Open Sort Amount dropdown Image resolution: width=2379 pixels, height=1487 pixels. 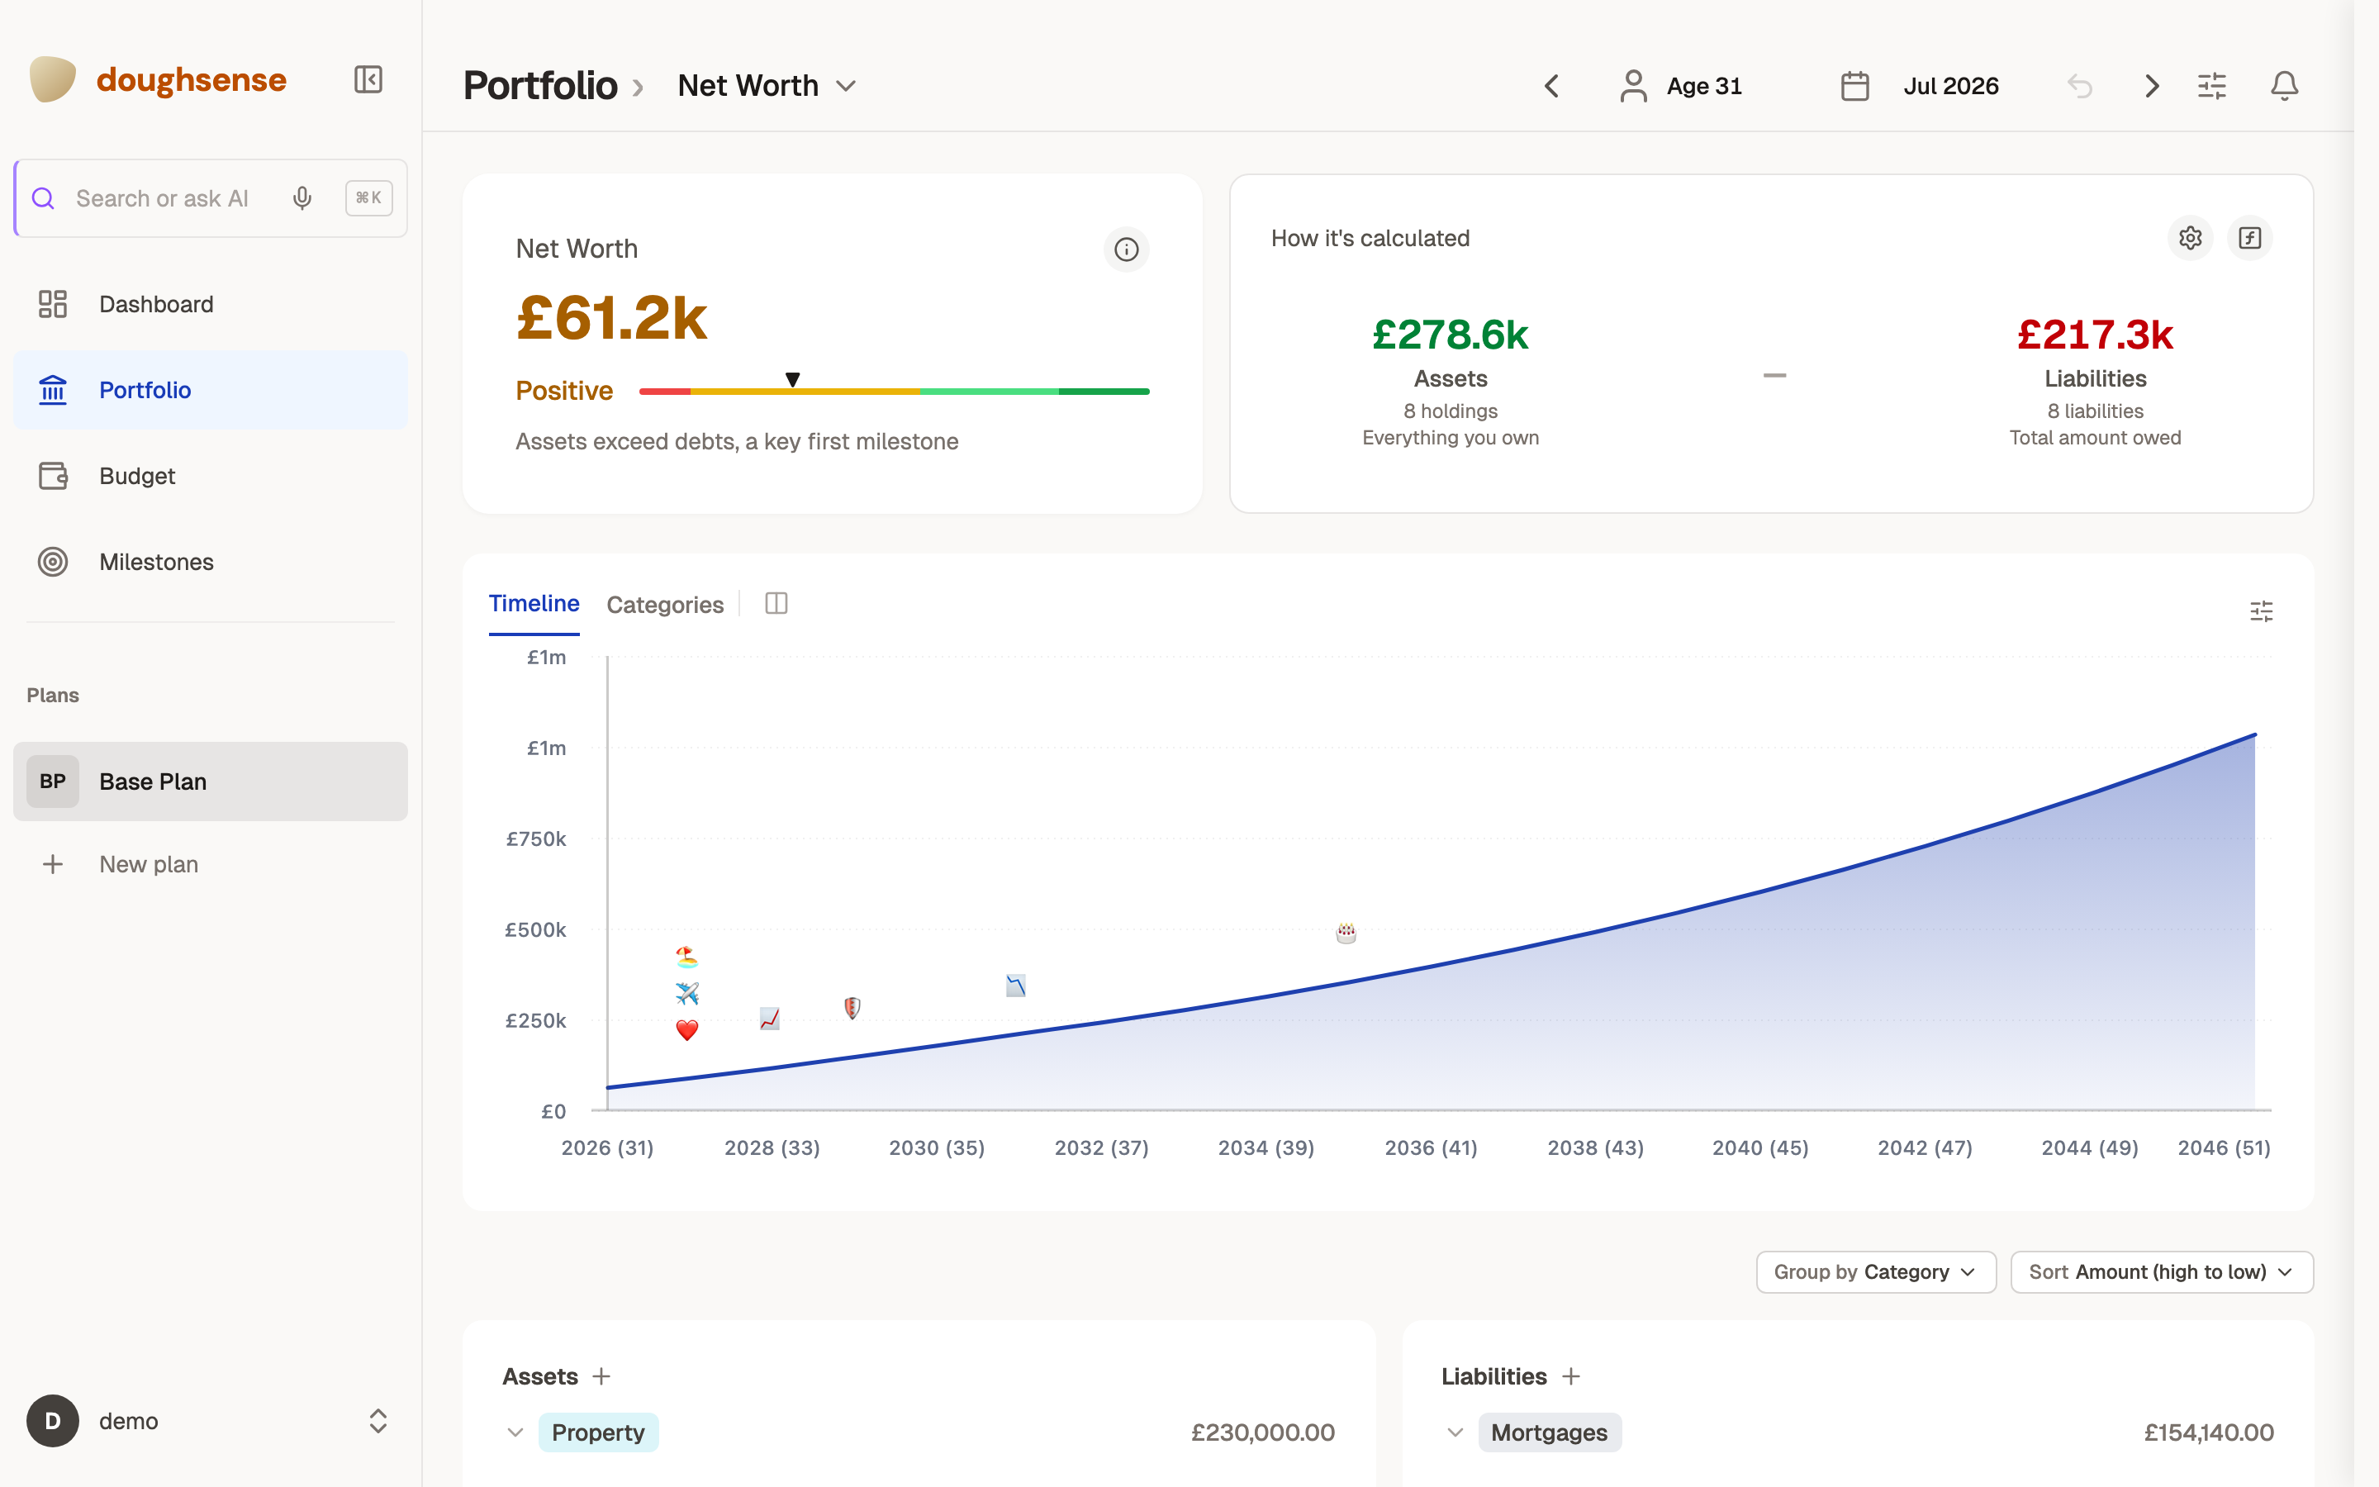tap(2162, 1271)
